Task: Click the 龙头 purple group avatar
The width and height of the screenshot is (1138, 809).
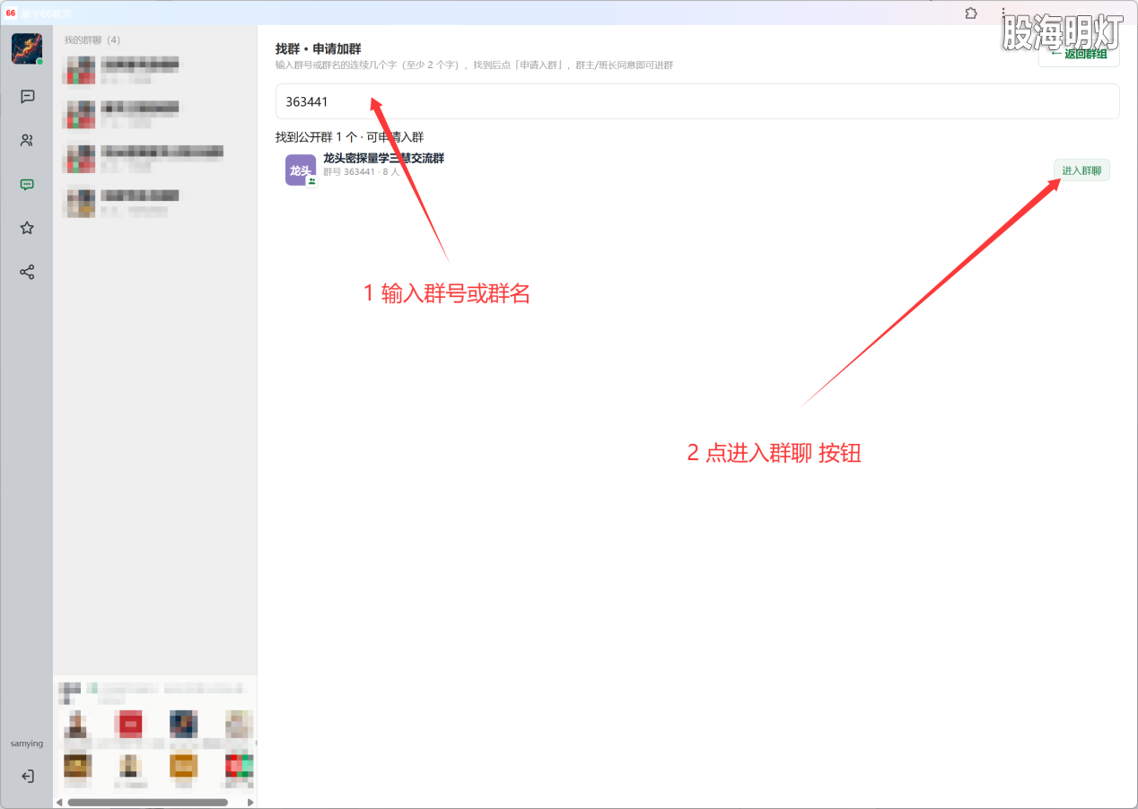Action: click(x=301, y=170)
